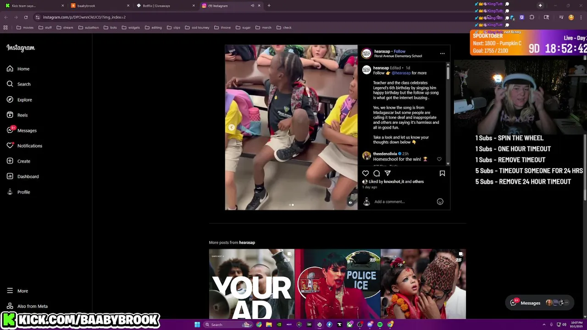587x330 pixels.
Task: Click the Add a comment field
Action: tap(404, 202)
